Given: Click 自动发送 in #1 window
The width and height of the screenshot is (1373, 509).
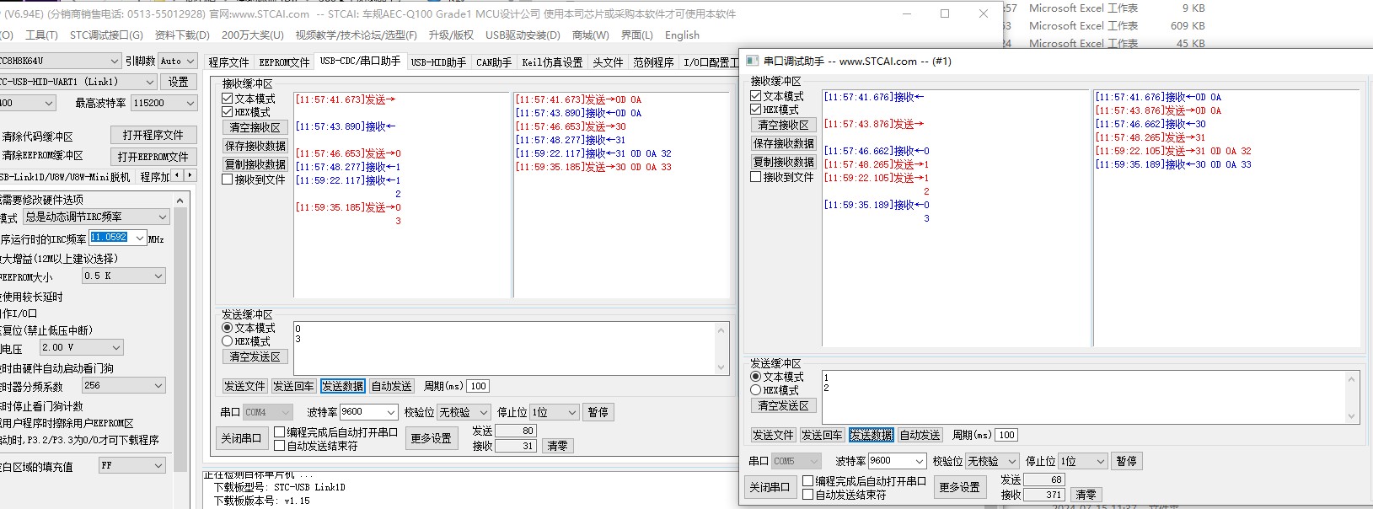Looking at the screenshot, I should tap(920, 435).
